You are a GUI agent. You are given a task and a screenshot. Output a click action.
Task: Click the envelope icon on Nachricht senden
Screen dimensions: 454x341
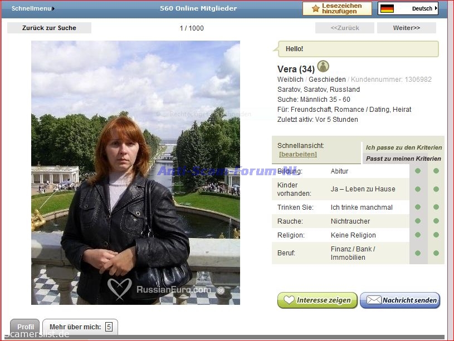pyautogui.click(x=374, y=300)
